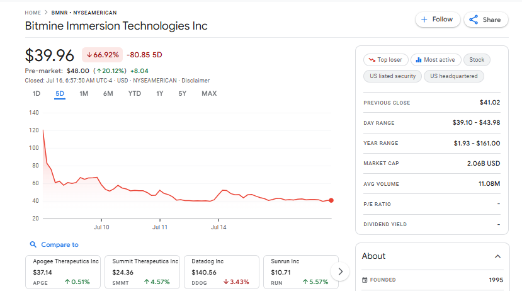522x291 pixels.
Task: Select the 5D time range tab
Action: pyautogui.click(x=60, y=94)
